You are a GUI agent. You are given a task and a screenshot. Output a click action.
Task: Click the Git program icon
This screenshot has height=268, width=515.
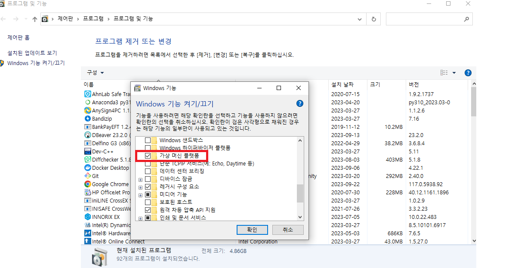87,176
